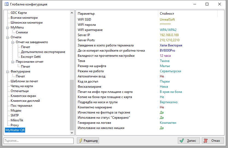Collapse the Отчет на заведението node
228x148 pixels.
pyautogui.click(x=13, y=42)
